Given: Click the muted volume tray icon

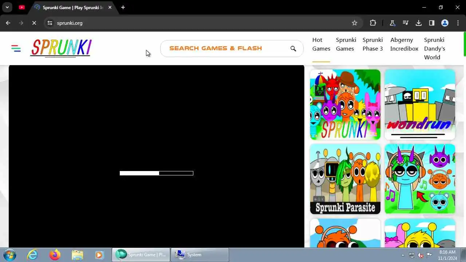Looking at the screenshot, I should click(x=420, y=255).
